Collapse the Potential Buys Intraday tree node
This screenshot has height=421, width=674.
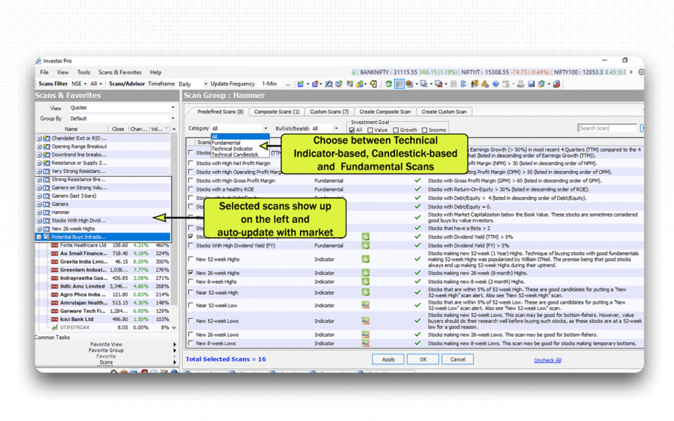pyautogui.click(x=39, y=237)
